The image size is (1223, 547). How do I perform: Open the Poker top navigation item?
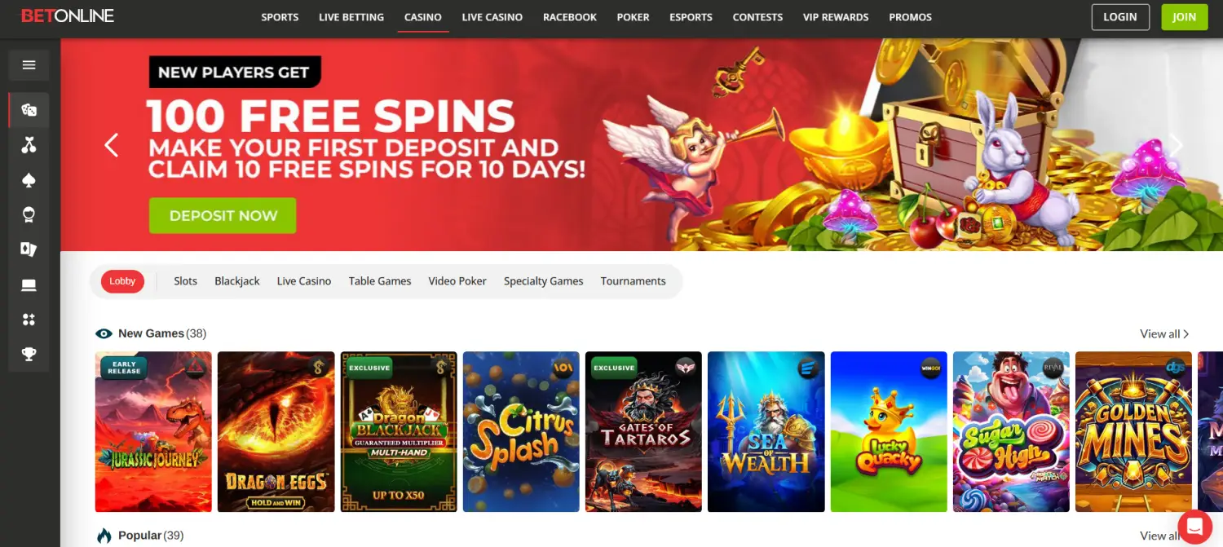click(x=634, y=16)
